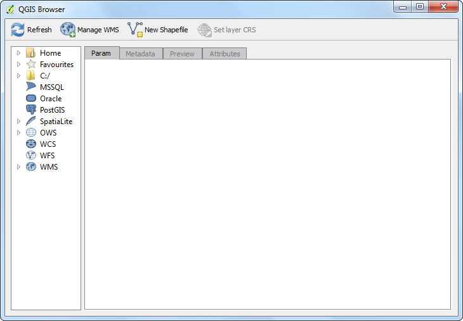Select the Home label in the tree
The width and height of the screenshot is (463, 321).
51,53
